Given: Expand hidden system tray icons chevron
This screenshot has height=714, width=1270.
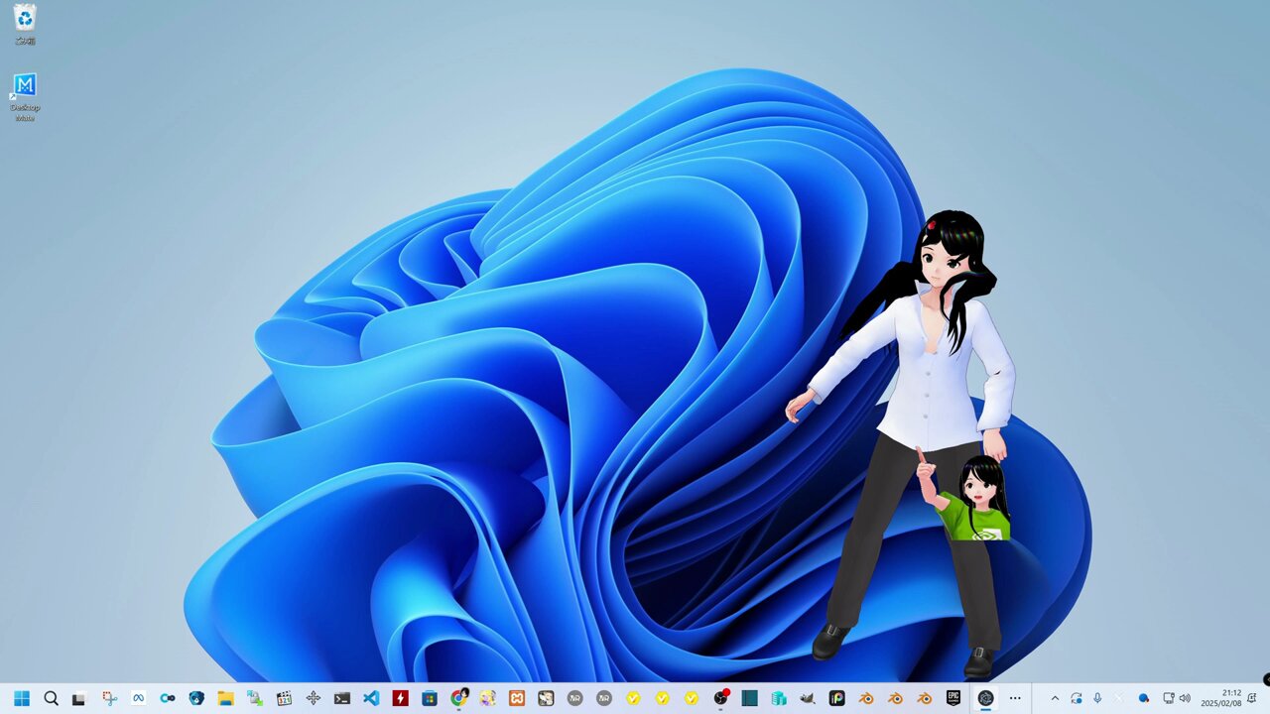Looking at the screenshot, I should coord(1054,698).
